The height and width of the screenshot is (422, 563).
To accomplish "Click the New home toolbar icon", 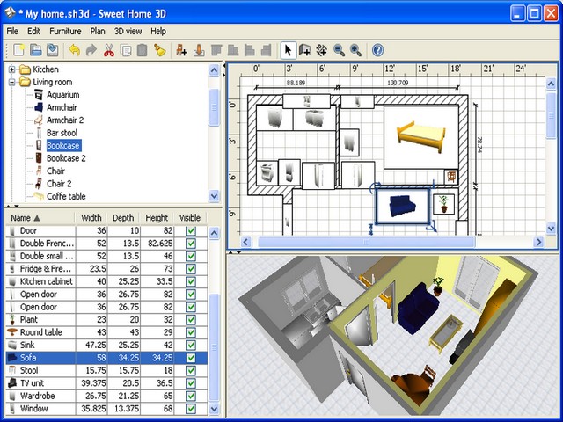I will pyautogui.click(x=18, y=50).
